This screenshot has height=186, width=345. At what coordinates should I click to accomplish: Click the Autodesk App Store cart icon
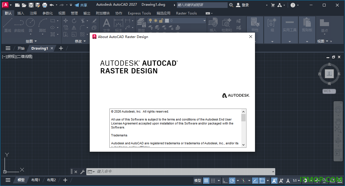pos(273,5)
